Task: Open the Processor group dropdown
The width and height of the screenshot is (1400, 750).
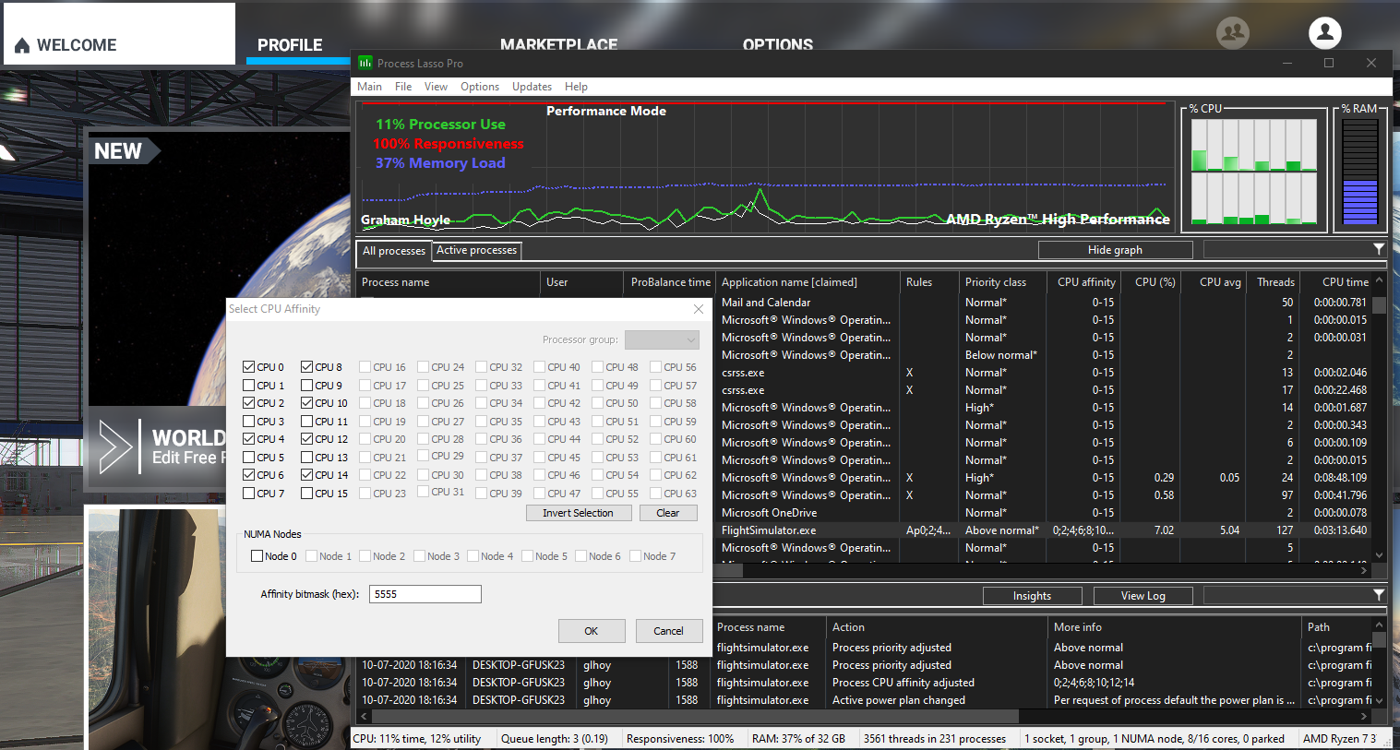Action: click(x=662, y=339)
